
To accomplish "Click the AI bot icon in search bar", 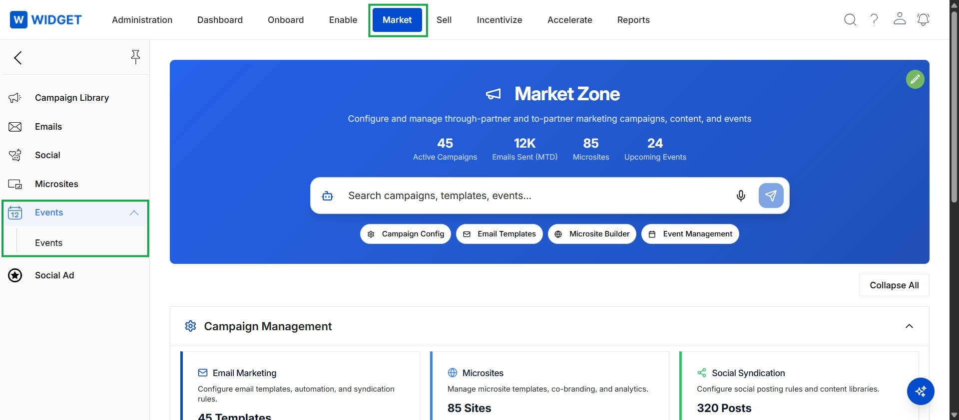I will 328,196.
